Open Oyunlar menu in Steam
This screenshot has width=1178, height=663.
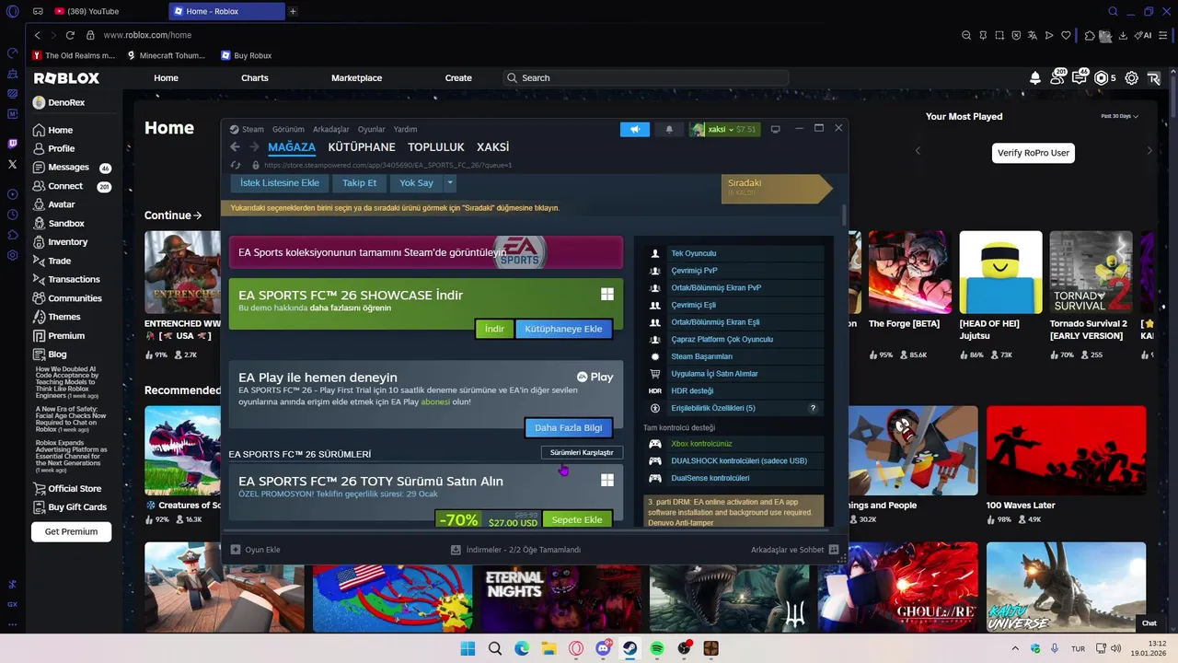[x=371, y=129]
